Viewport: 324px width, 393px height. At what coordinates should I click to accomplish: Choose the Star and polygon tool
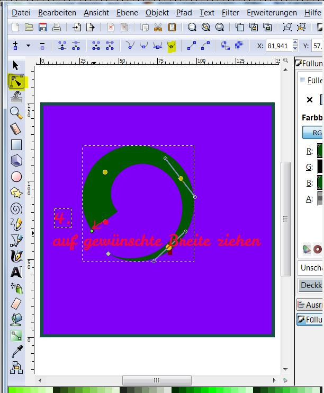point(16,193)
